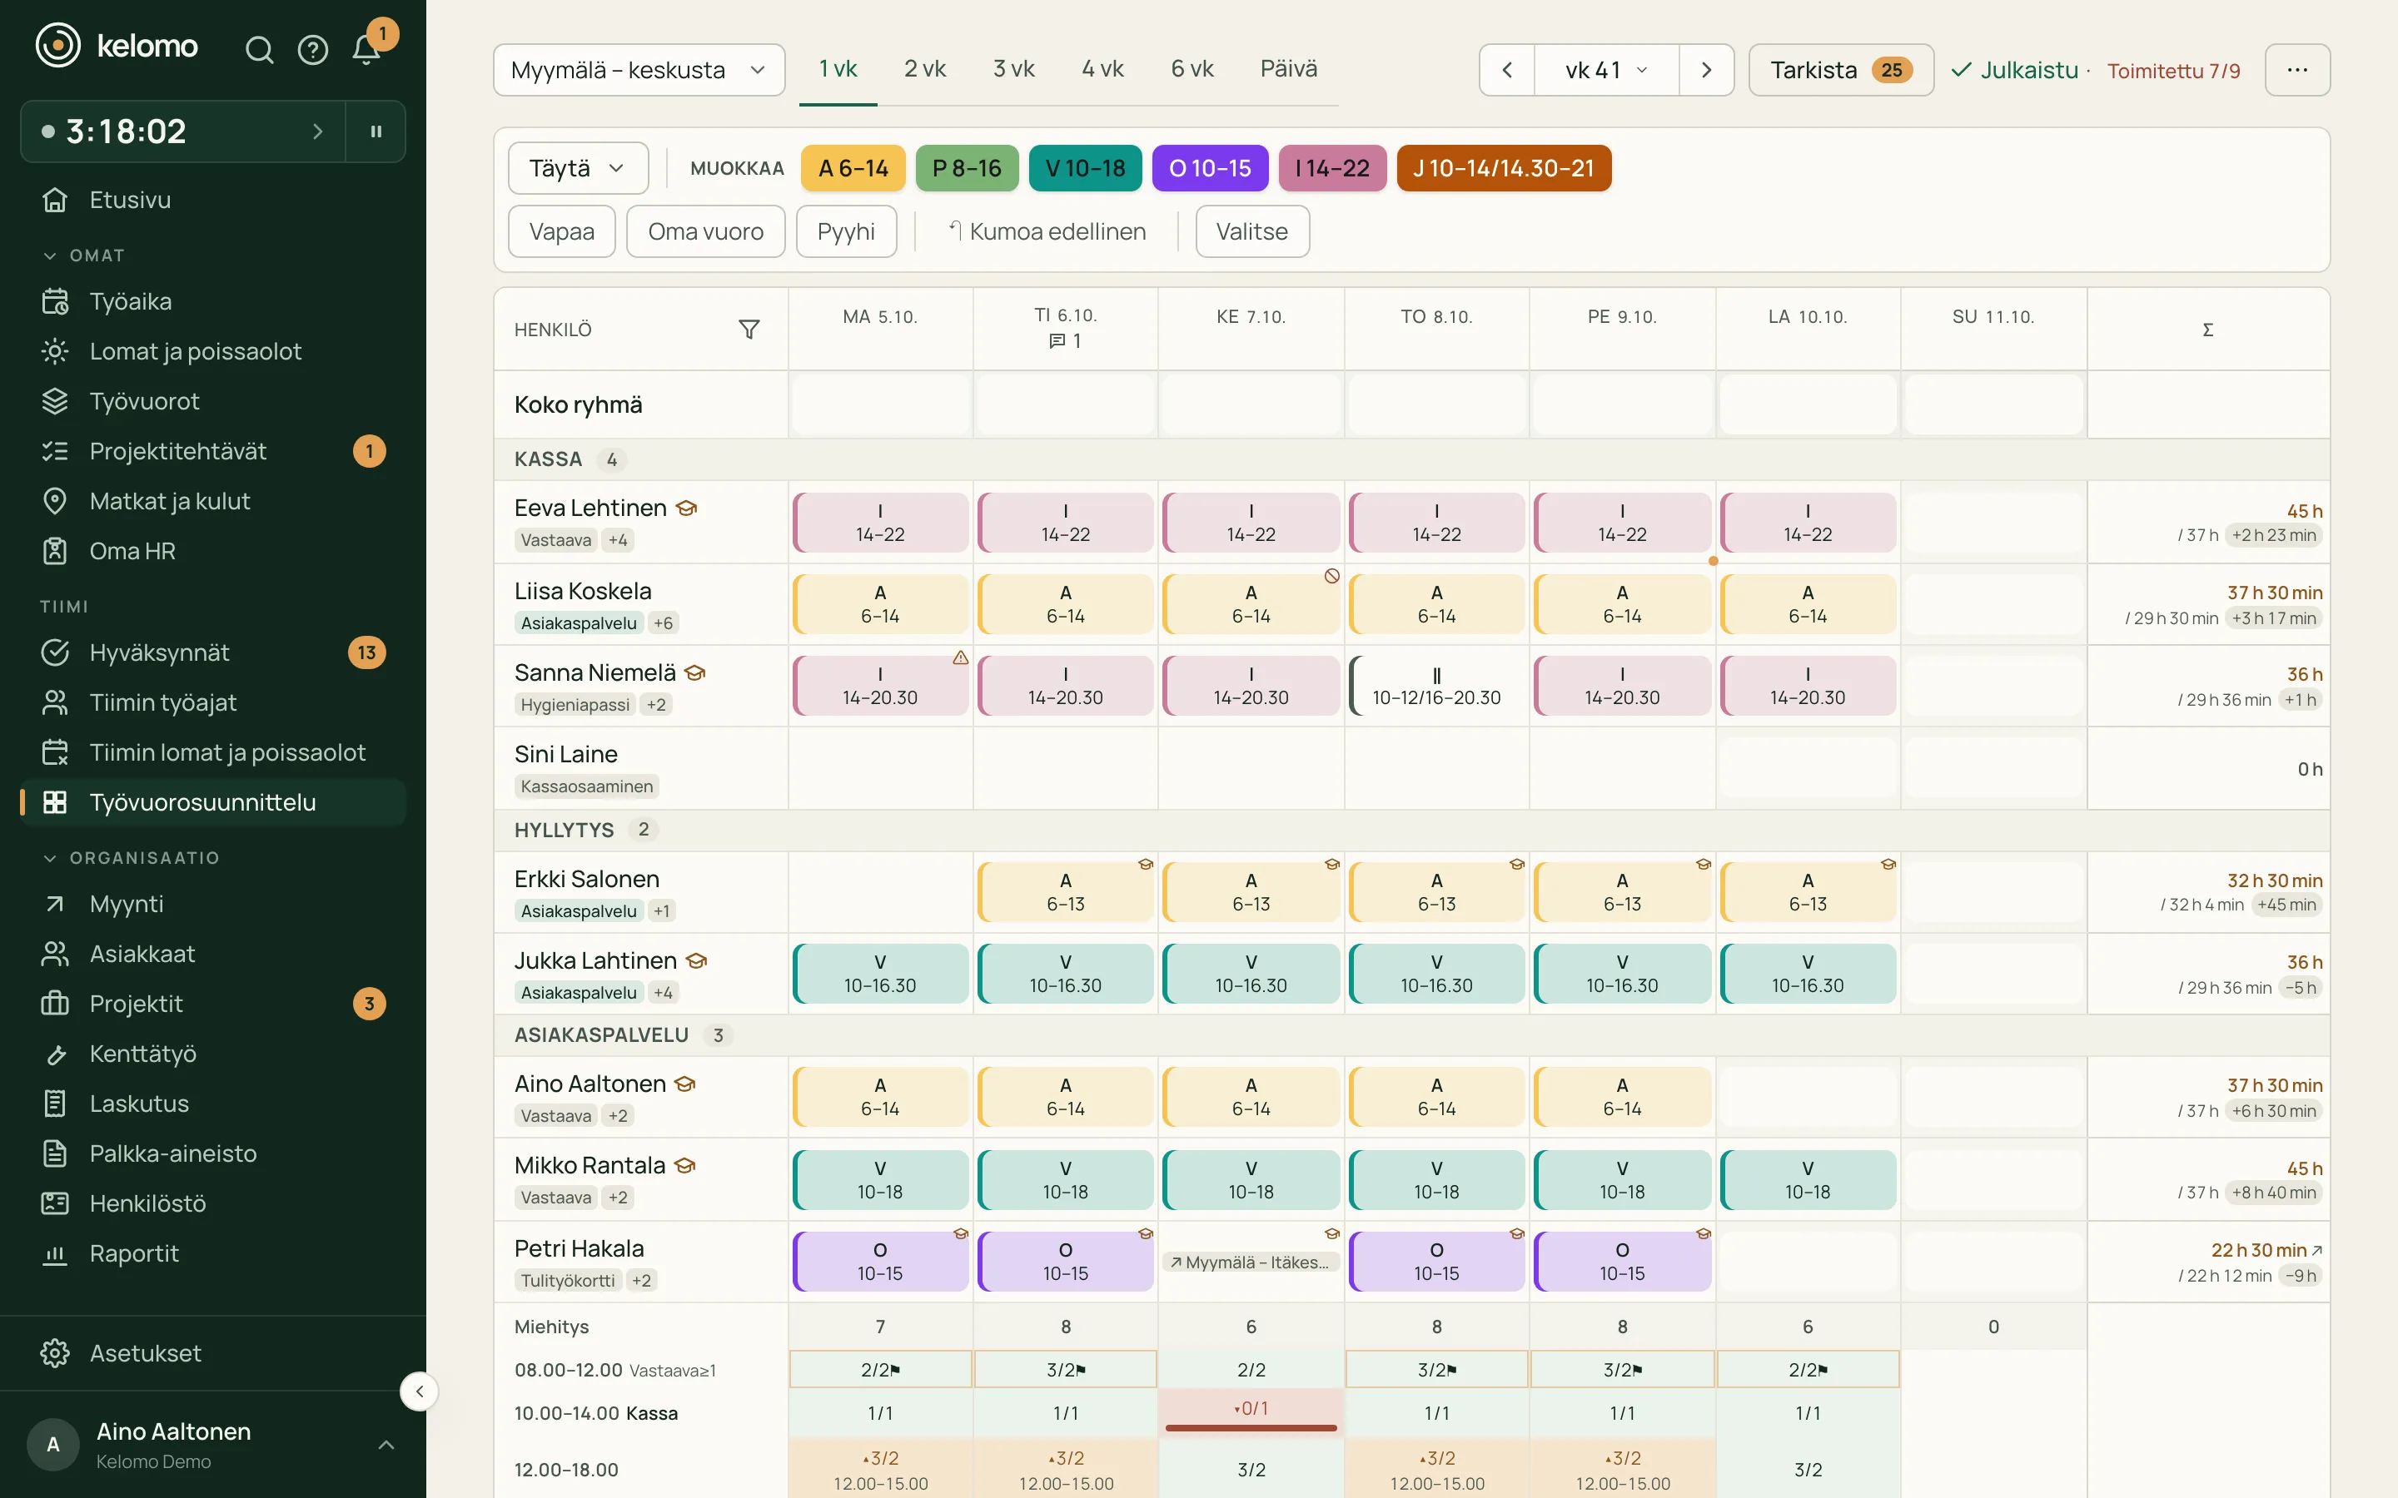Open Palkka-aineisto page
Screen dimensions: 2398x1498
click(x=213, y=1153)
